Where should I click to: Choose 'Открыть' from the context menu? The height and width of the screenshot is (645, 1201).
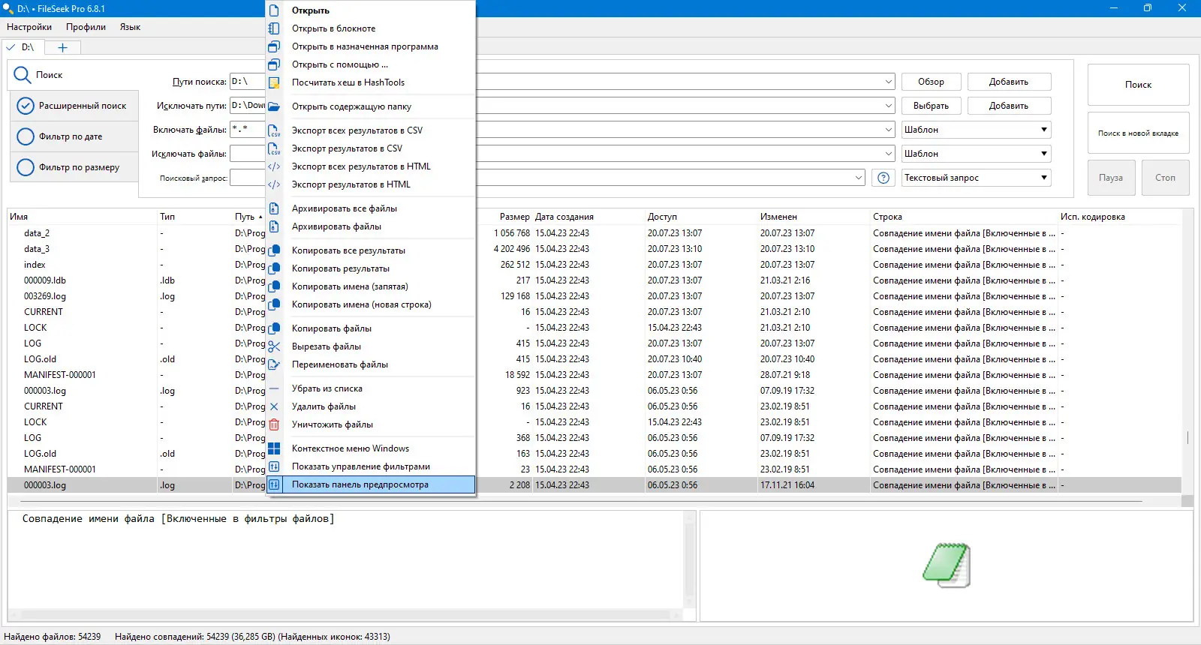(x=371, y=10)
